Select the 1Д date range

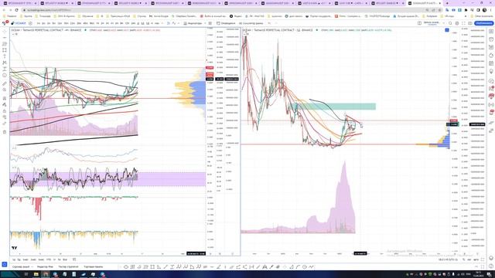pyautogui.click(x=14, y=259)
